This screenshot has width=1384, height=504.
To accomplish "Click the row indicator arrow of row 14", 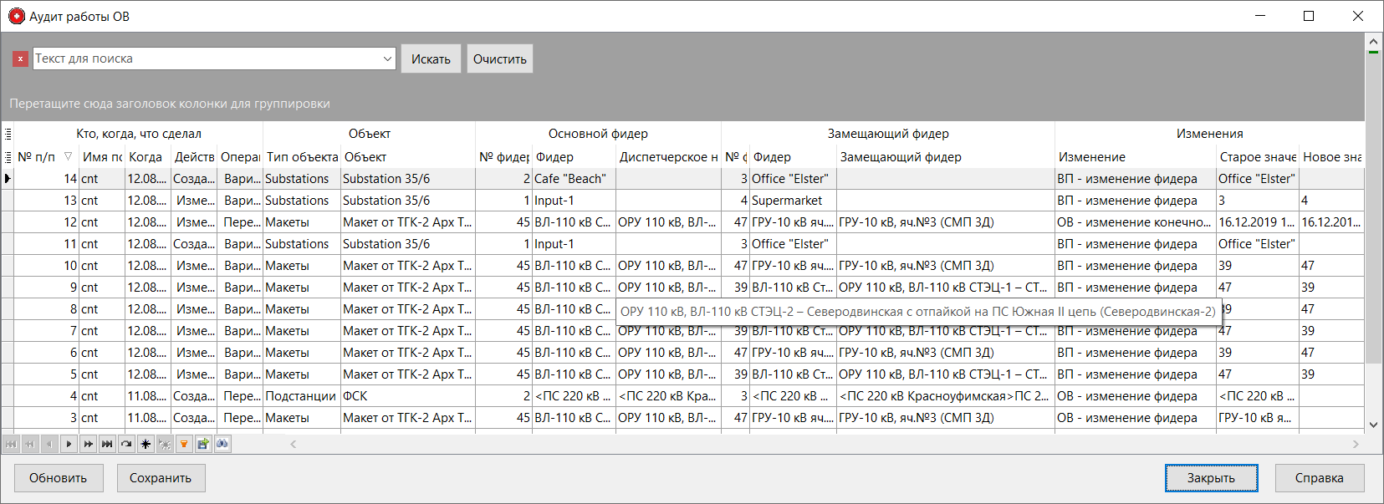I will coord(8,179).
